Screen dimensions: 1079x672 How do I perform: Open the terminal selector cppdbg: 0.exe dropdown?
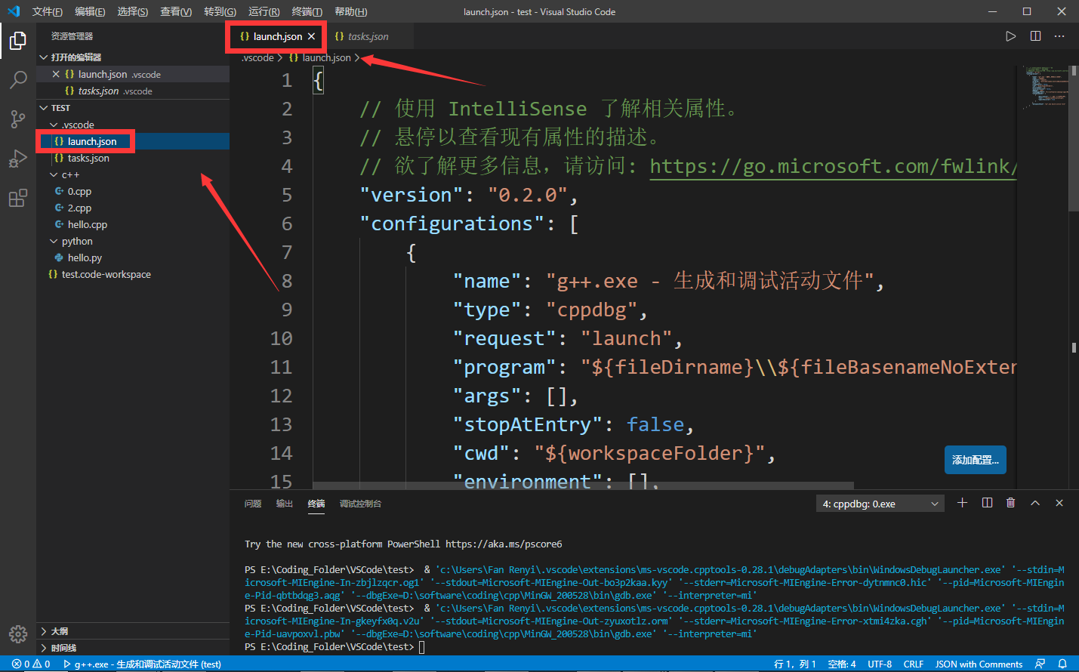(x=880, y=504)
